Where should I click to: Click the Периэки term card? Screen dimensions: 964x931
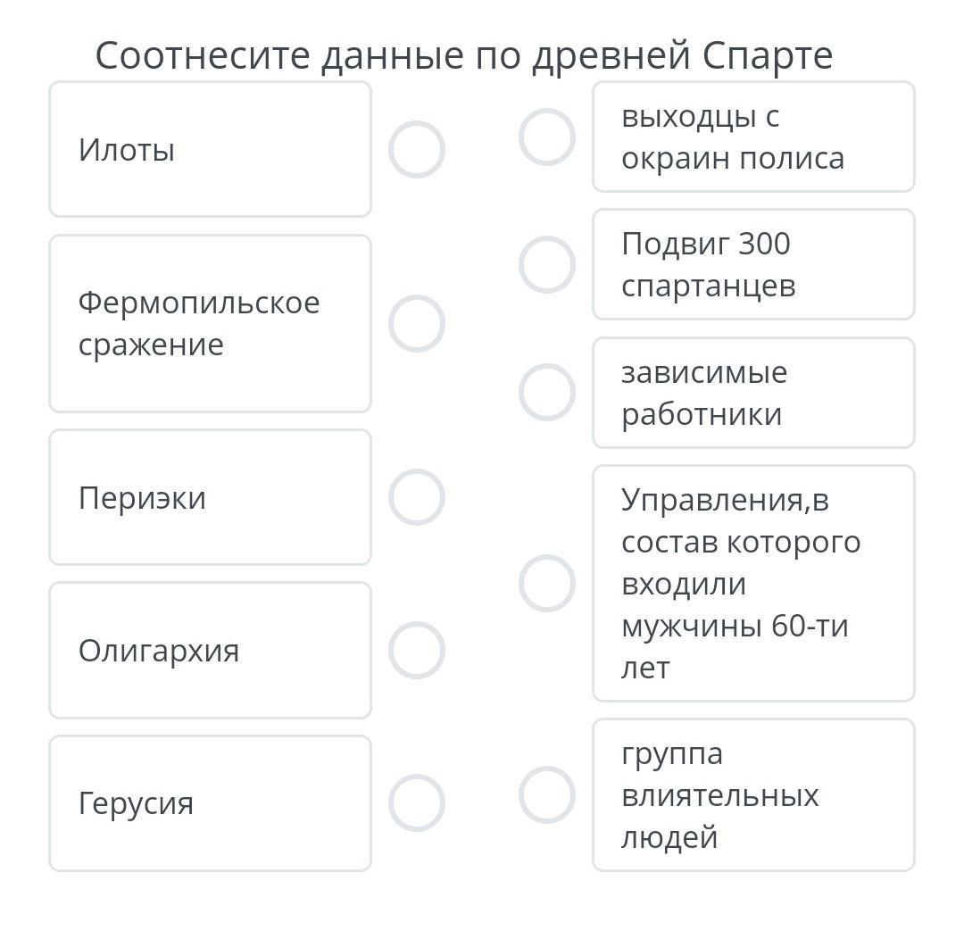[x=211, y=497]
